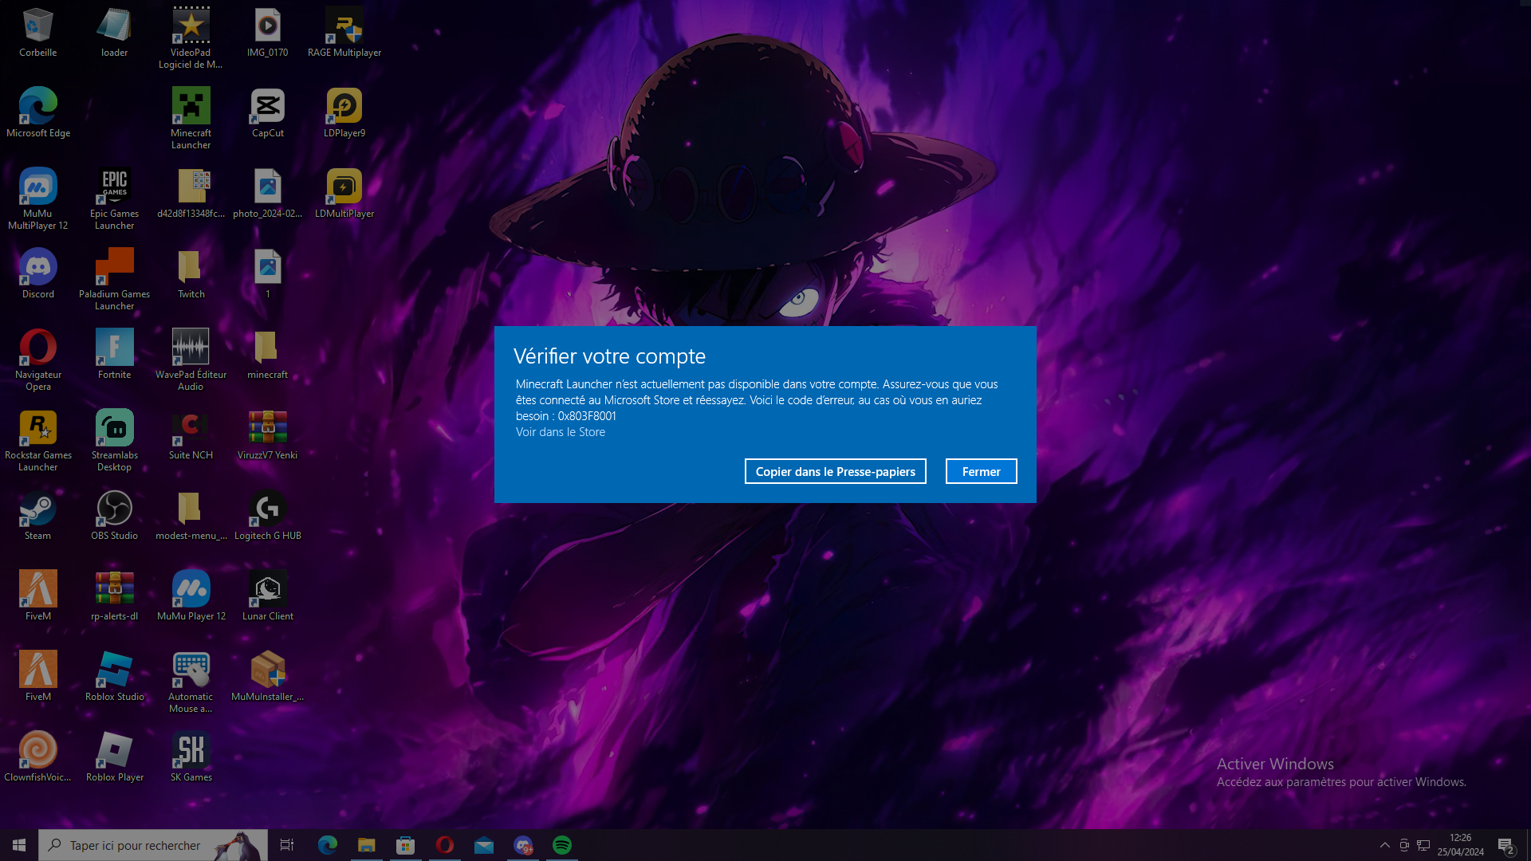Open the Task View button

(287, 845)
